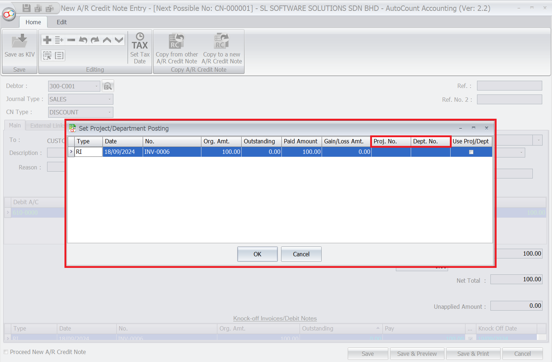Click the debtor search icon beside 300-C001

108,86
